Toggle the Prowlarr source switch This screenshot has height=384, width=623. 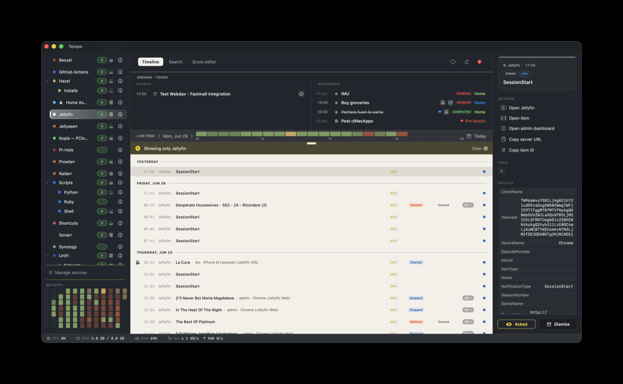102,162
